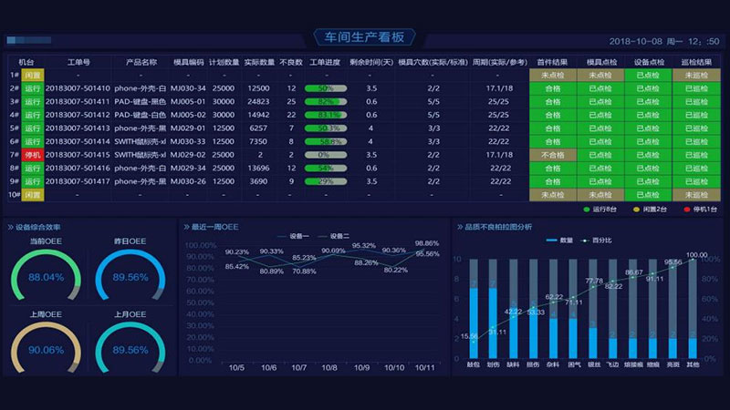Select the 当前OEE gauge showing 88.04%

click(x=47, y=277)
